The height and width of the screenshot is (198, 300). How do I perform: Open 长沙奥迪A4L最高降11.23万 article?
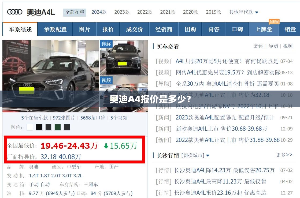tap(220, 182)
